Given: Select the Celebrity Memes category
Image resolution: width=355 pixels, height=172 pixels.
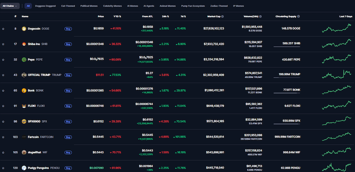Looking at the screenshot, I should pyautogui.click(x=112, y=6).
